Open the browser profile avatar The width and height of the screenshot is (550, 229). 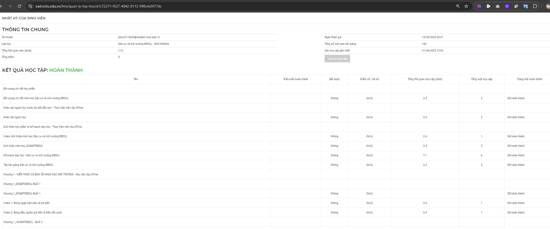(548, 6)
